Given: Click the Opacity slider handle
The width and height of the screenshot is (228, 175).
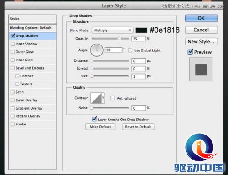Looking at the screenshot, I should point(119,39).
